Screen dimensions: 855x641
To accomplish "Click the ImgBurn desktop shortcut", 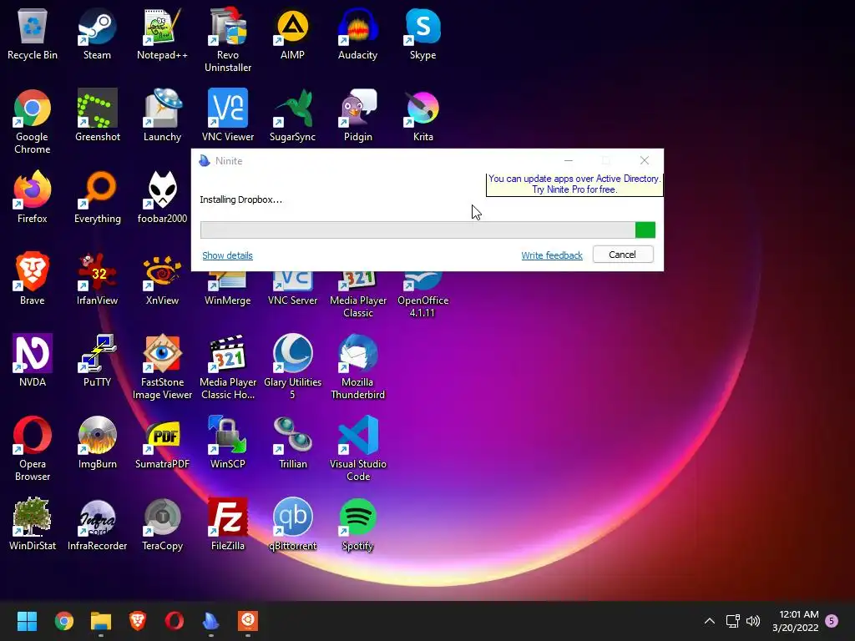I will (97, 442).
